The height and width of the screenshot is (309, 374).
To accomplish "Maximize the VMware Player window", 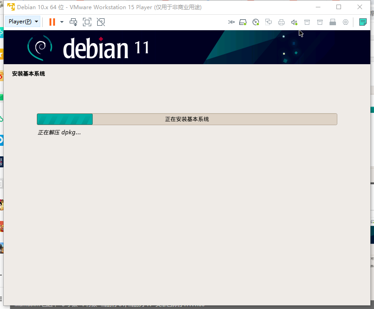I will click(339, 7).
